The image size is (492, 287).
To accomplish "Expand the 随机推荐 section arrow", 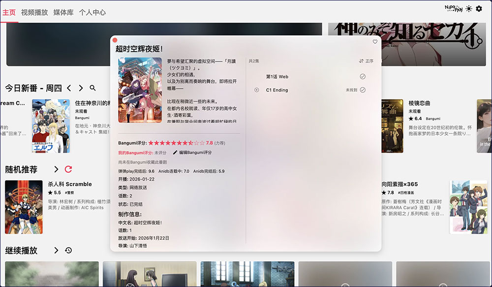I will (56, 169).
